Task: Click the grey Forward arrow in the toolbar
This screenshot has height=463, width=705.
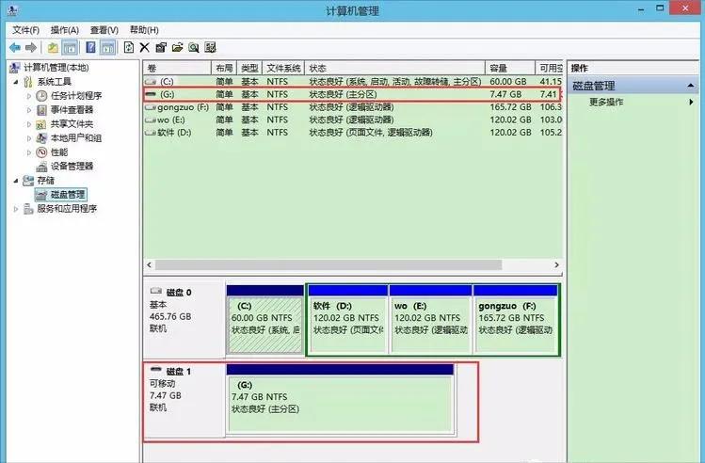Action: (x=30, y=47)
